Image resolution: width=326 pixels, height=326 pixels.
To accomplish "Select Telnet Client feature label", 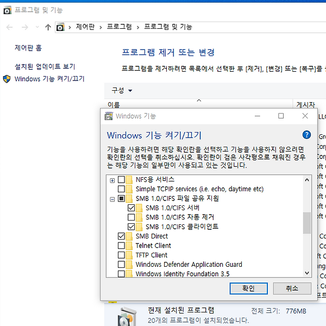I will coord(153,246).
